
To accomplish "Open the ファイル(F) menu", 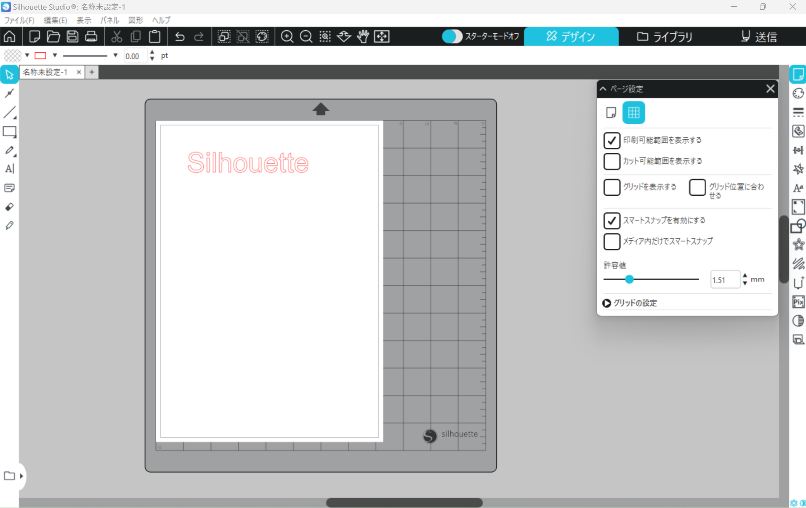I will (19, 20).
